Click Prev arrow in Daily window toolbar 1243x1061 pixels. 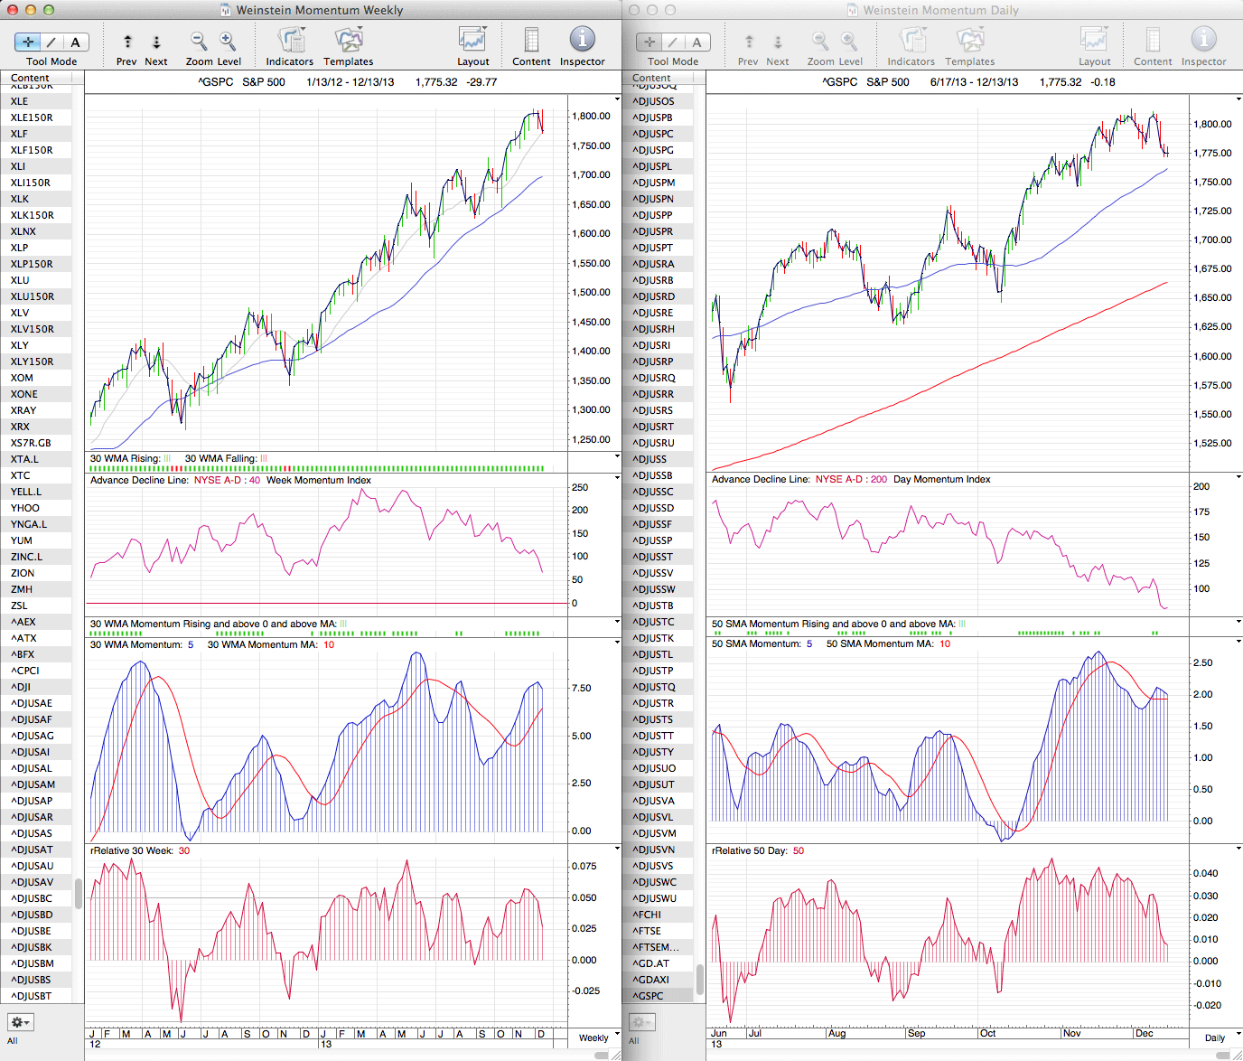pyautogui.click(x=749, y=42)
